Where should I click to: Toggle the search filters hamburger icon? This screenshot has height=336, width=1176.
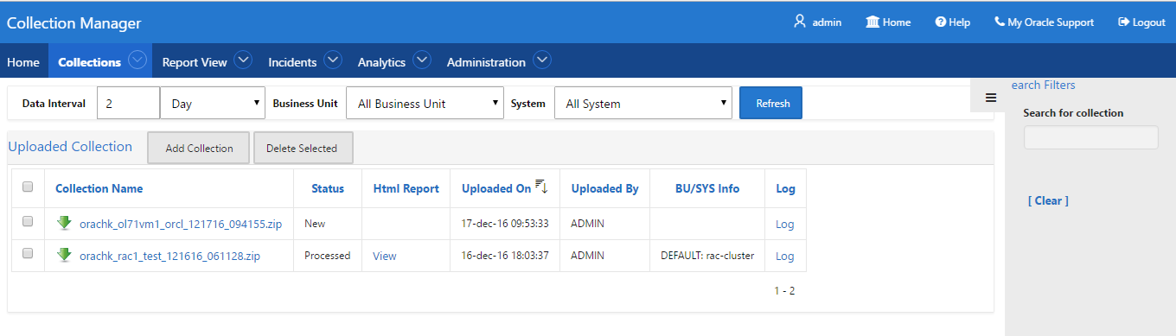click(991, 98)
